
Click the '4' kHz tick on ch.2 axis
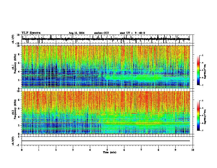coord(19,117)
